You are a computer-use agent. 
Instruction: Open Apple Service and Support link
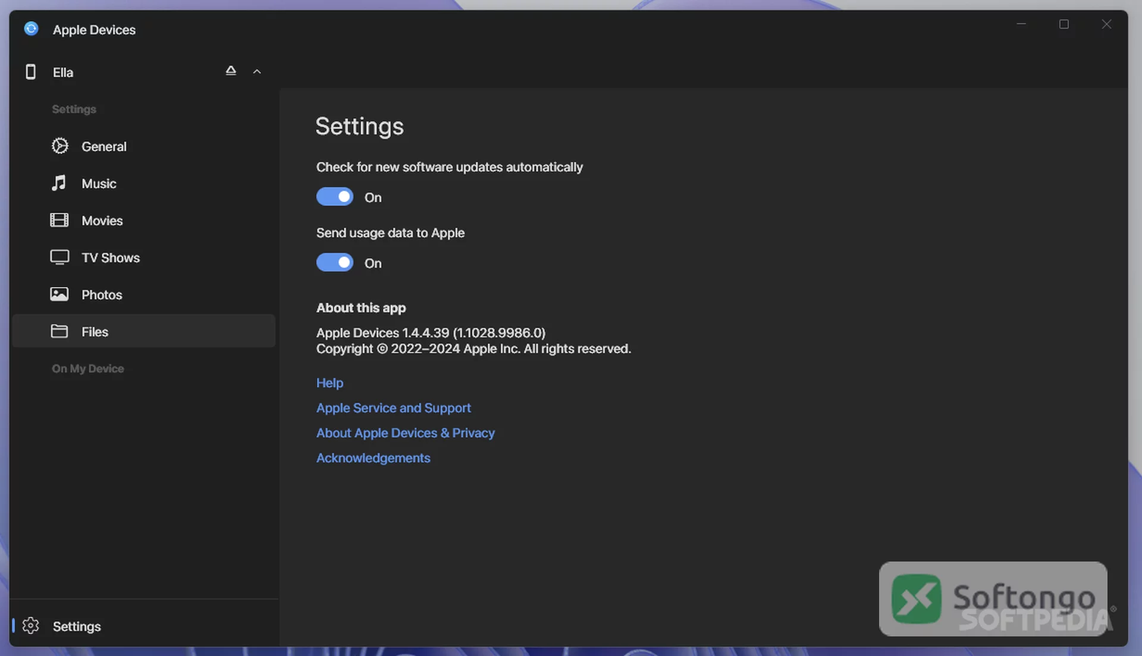(393, 408)
